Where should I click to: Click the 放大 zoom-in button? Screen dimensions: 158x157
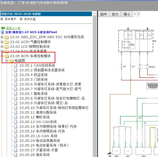tap(115, 14)
